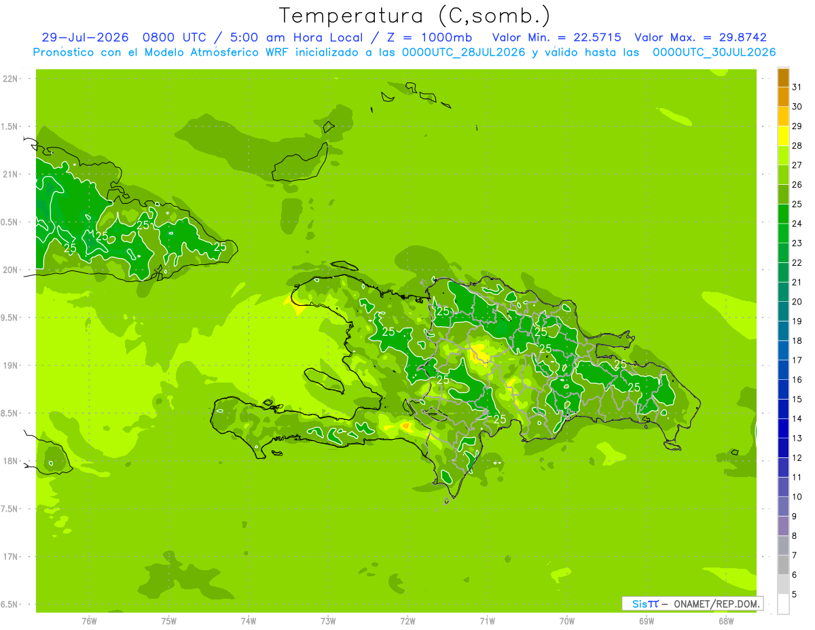Click the "22N" latitude axis label
Image resolution: width=815 pixels, height=630 pixels.
pos(10,79)
